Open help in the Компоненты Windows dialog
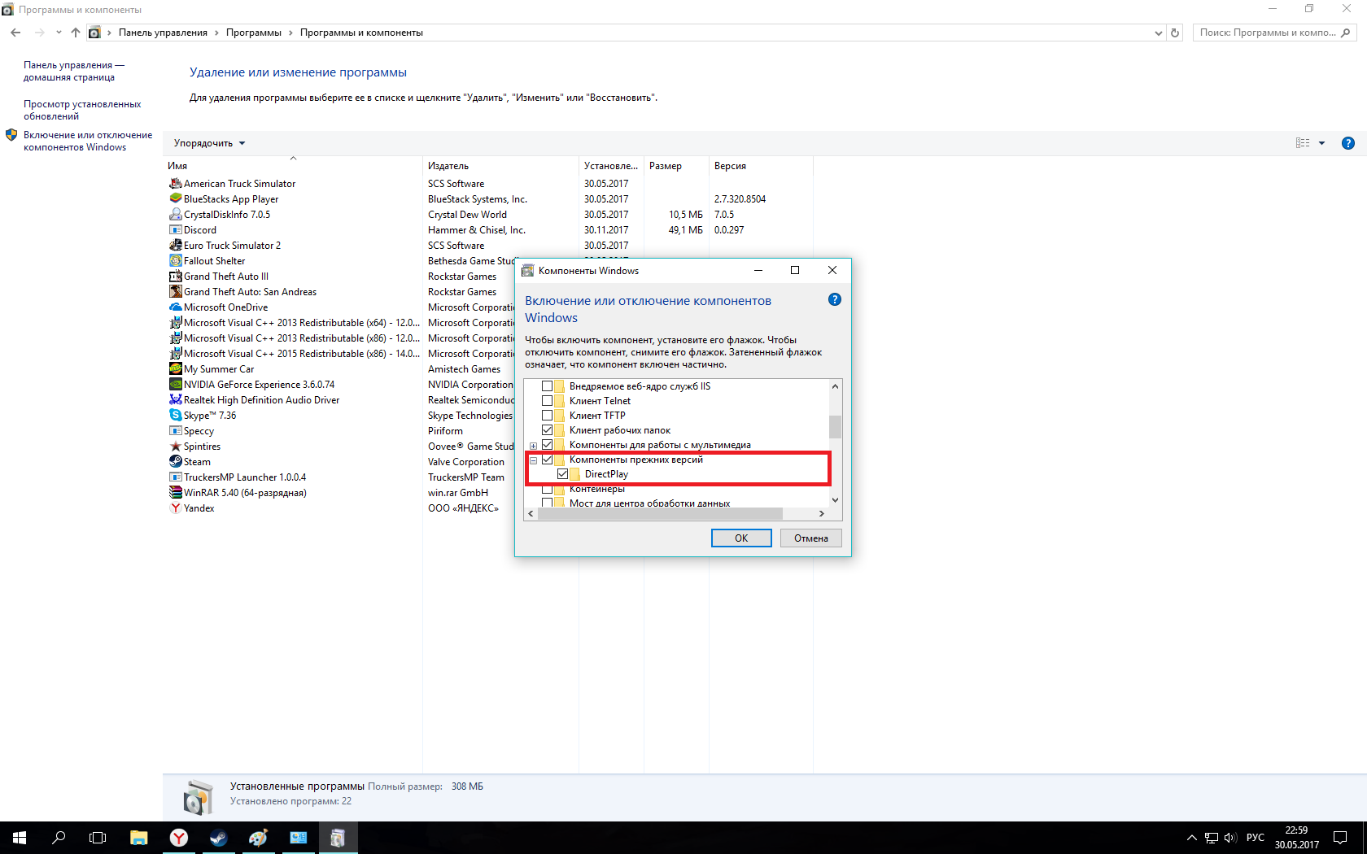 click(x=834, y=299)
